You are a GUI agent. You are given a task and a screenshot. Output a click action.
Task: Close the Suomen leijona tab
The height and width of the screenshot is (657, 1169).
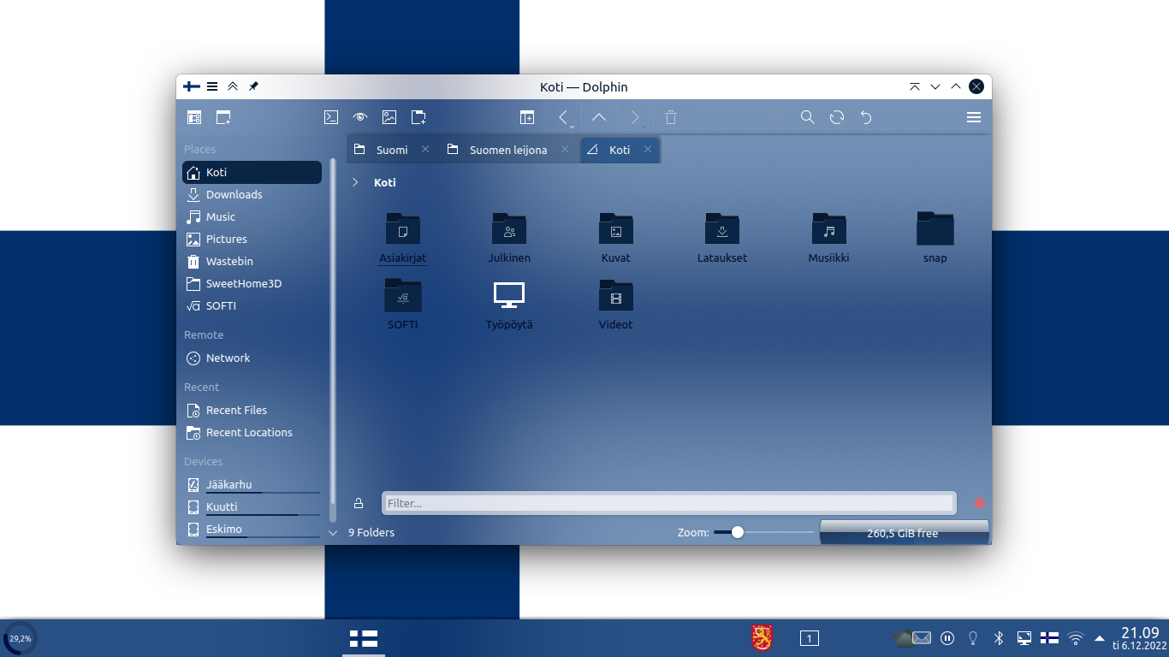click(x=565, y=150)
